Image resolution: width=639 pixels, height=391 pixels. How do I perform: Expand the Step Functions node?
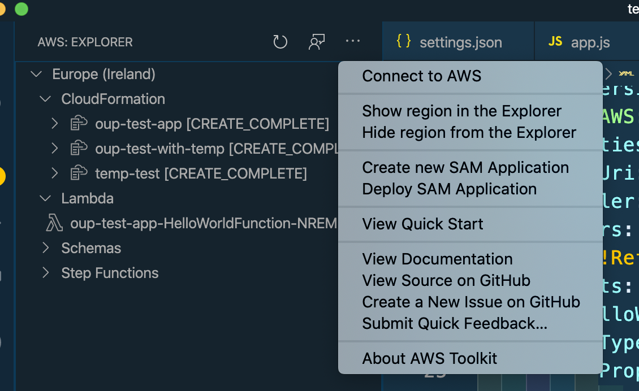point(45,273)
